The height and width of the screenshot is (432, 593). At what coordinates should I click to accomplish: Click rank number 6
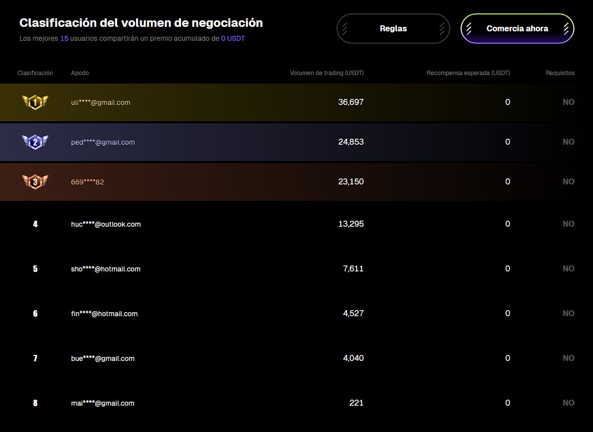[x=35, y=314]
